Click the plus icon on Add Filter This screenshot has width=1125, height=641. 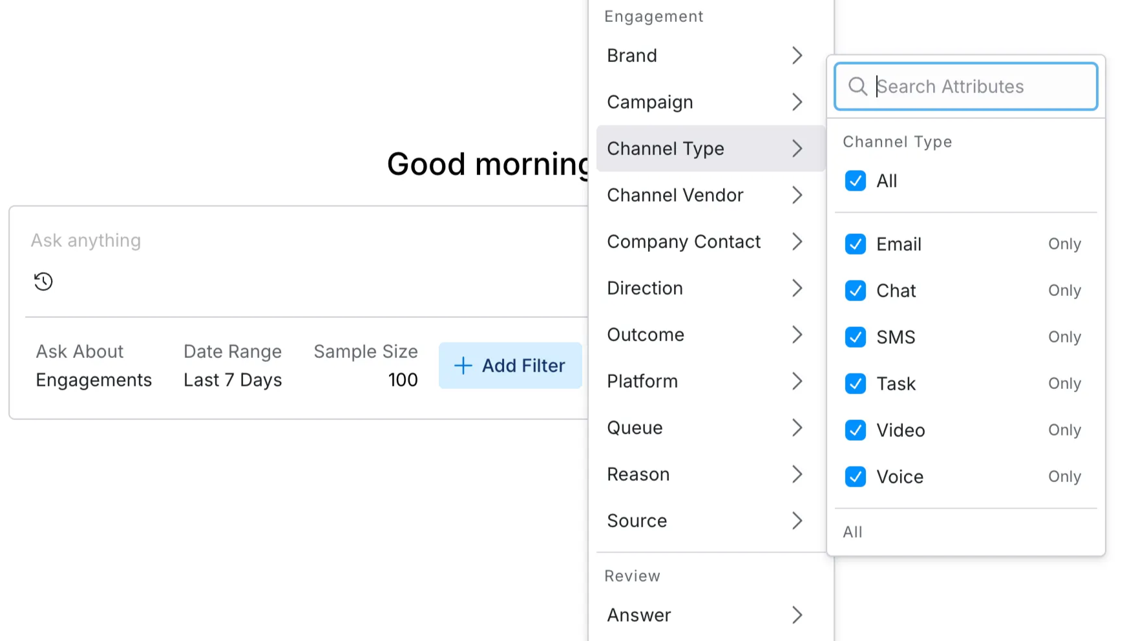click(x=463, y=366)
